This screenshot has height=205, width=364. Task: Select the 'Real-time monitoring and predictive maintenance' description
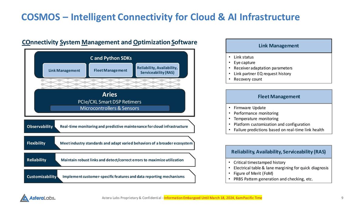tap(124, 126)
